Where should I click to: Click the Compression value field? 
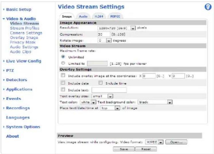click(104, 34)
